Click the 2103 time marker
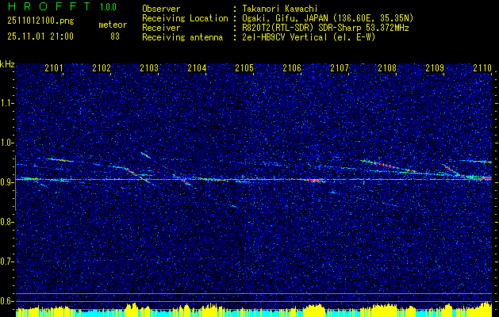This screenshot has height=317, width=499. 149,67
